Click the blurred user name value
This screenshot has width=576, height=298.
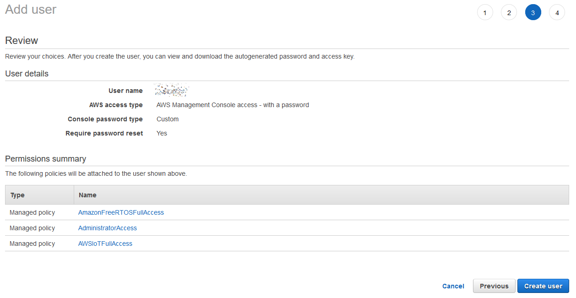(x=172, y=90)
